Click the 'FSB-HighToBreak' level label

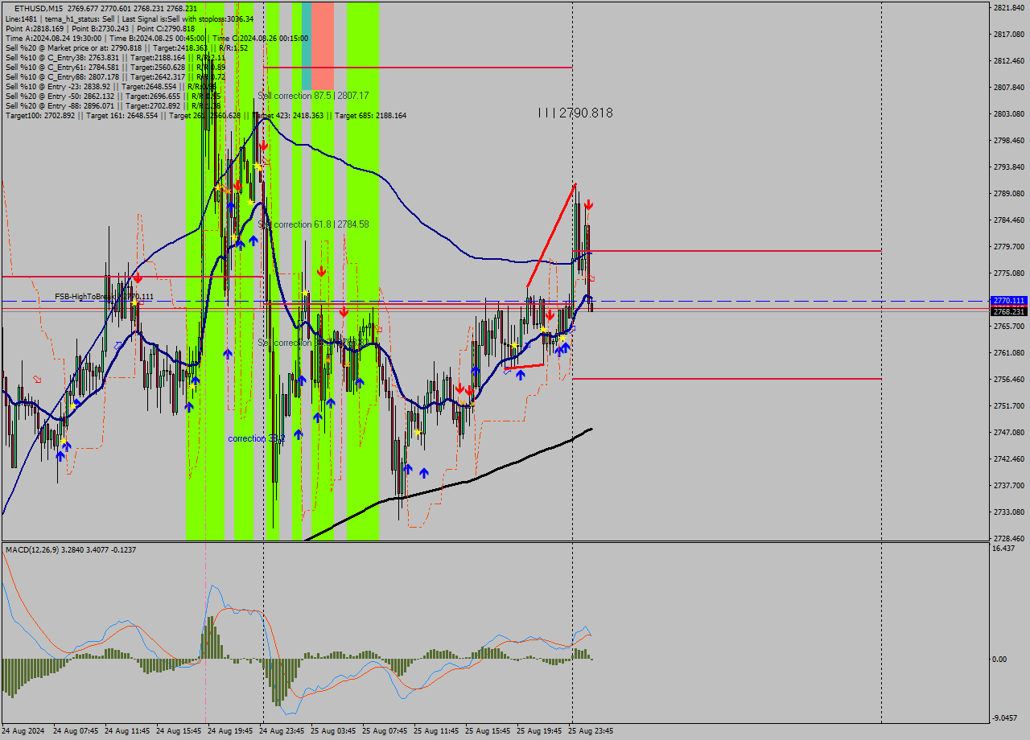pos(104,297)
